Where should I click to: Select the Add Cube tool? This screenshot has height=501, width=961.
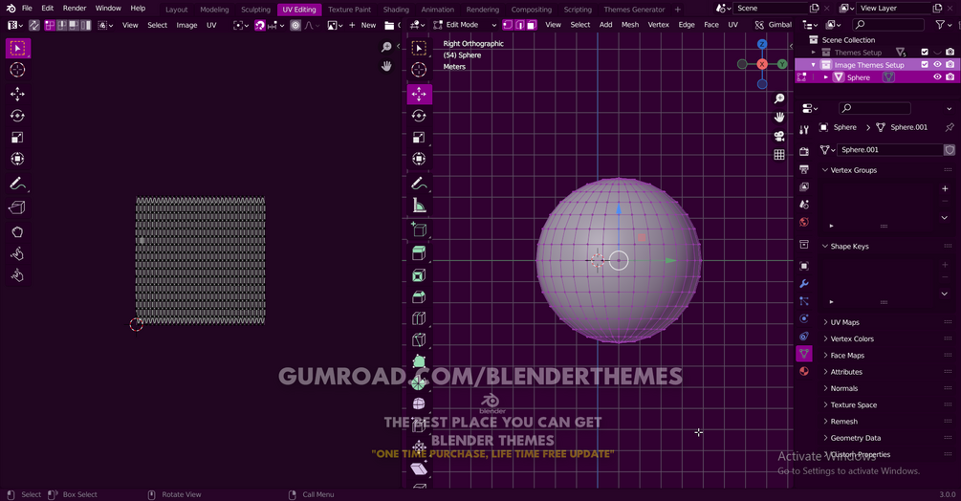click(x=419, y=229)
